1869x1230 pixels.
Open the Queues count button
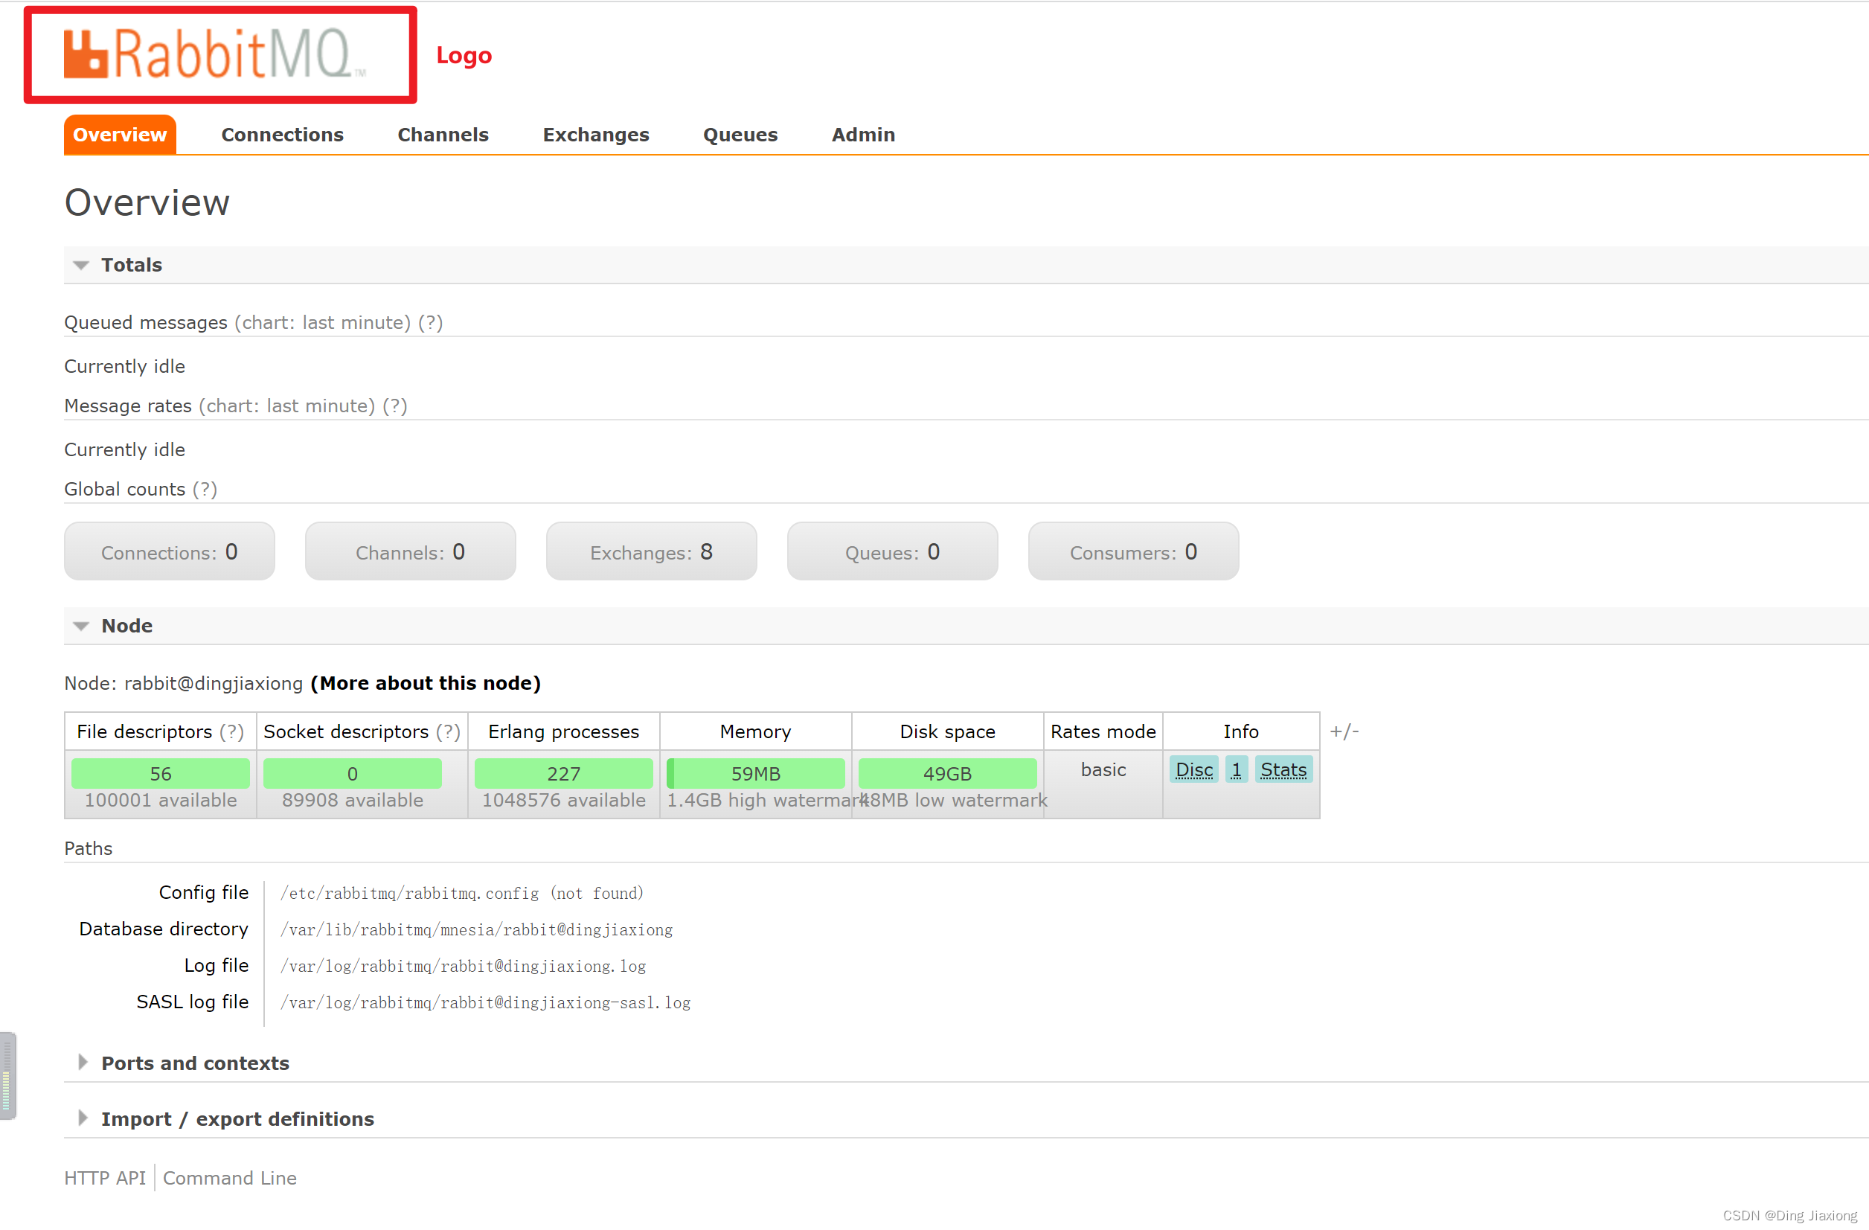pyautogui.click(x=893, y=551)
